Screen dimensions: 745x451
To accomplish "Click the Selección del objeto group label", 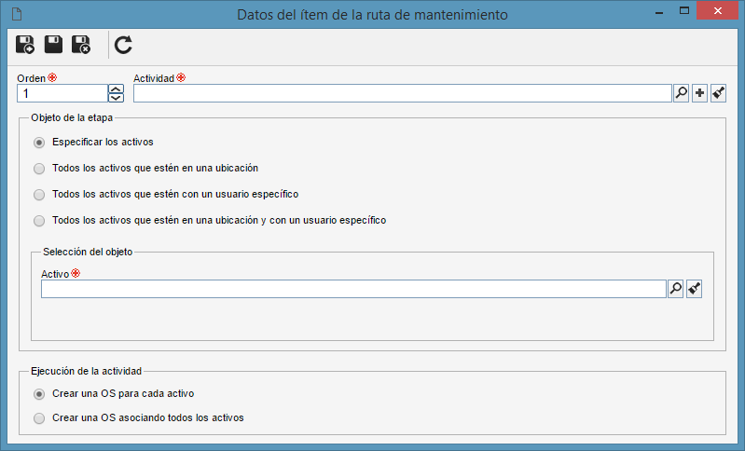I will click(x=88, y=252).
